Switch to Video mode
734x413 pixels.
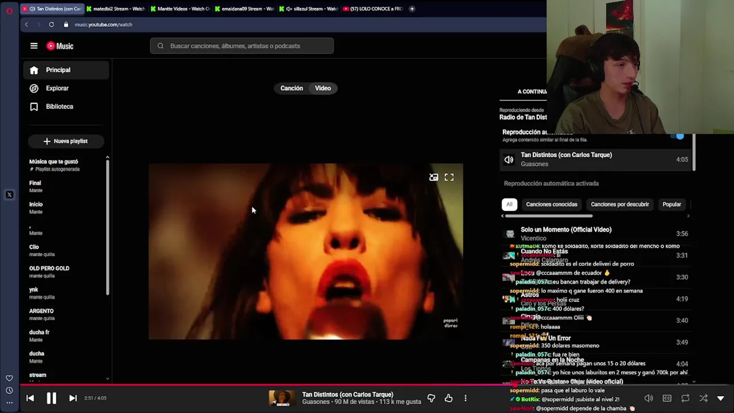click(323, 88)
